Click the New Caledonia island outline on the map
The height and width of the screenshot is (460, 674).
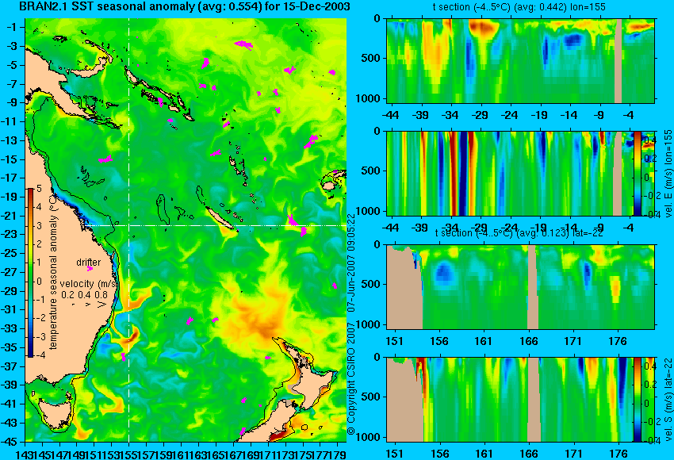(x=220, y=218)
